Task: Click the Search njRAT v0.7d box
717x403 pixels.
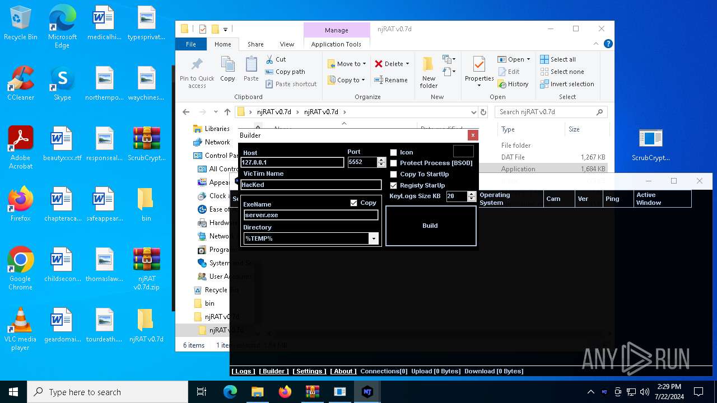Action: point(551,112)
